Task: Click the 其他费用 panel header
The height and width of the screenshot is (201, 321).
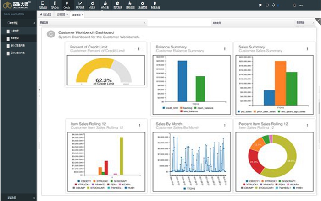Action: pyautogui.click(x=253, y=23)
